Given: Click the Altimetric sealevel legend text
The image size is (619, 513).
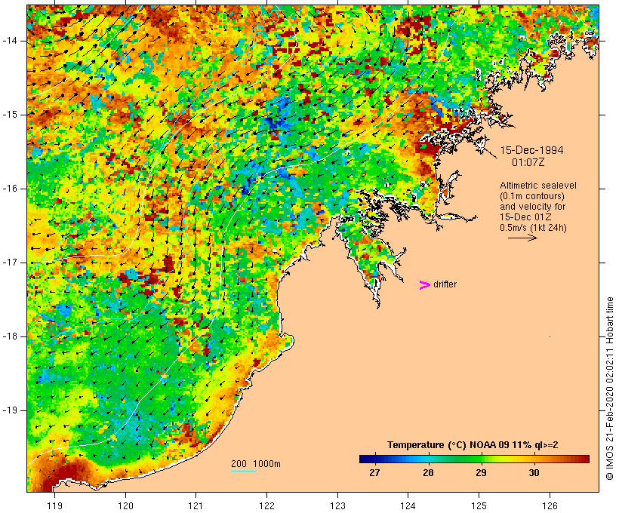Looking at the screenshot, I should [x=538, y=186].
